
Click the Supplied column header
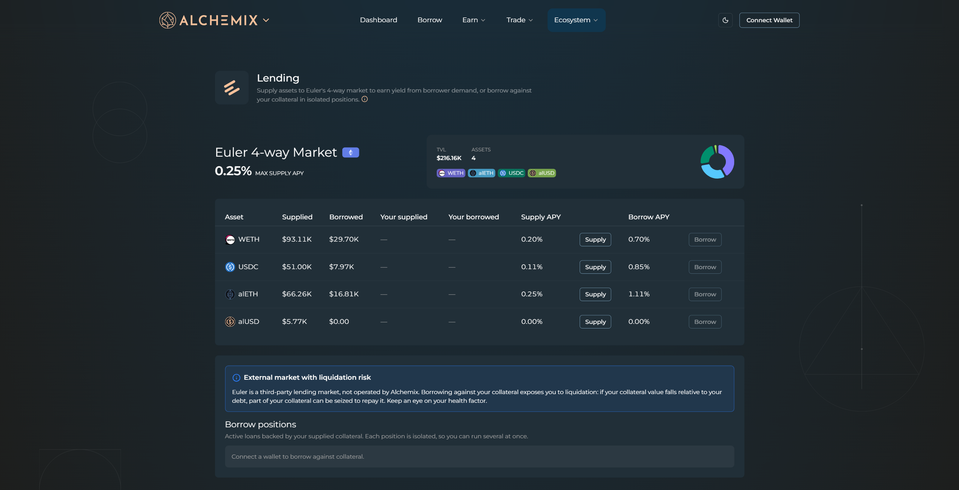(x=297, y=217)
